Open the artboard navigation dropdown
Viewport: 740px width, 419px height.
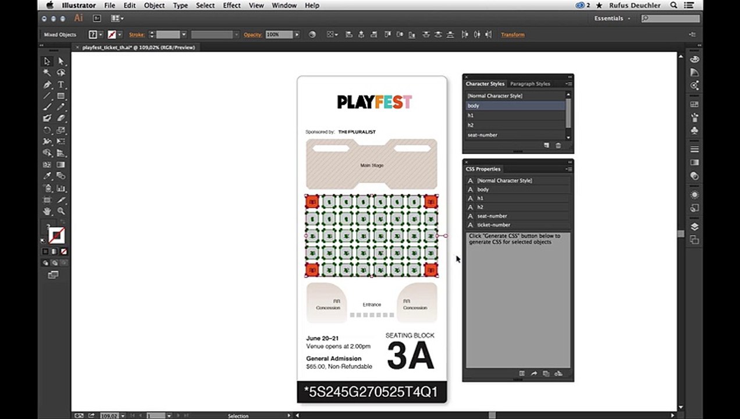(x=169, y=416)
